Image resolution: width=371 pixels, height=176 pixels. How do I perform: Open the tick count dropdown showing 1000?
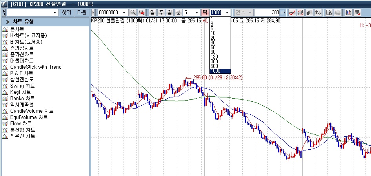click(x=227, y=13)
